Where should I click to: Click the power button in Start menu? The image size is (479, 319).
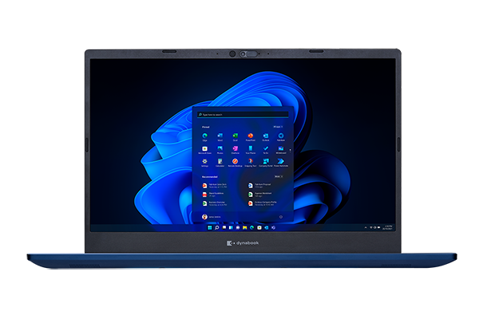click(281, 217)
